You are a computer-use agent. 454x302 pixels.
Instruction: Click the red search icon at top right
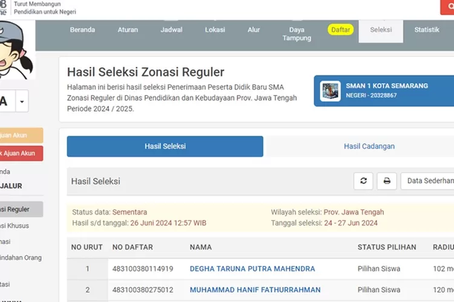(x=448, y=7)
